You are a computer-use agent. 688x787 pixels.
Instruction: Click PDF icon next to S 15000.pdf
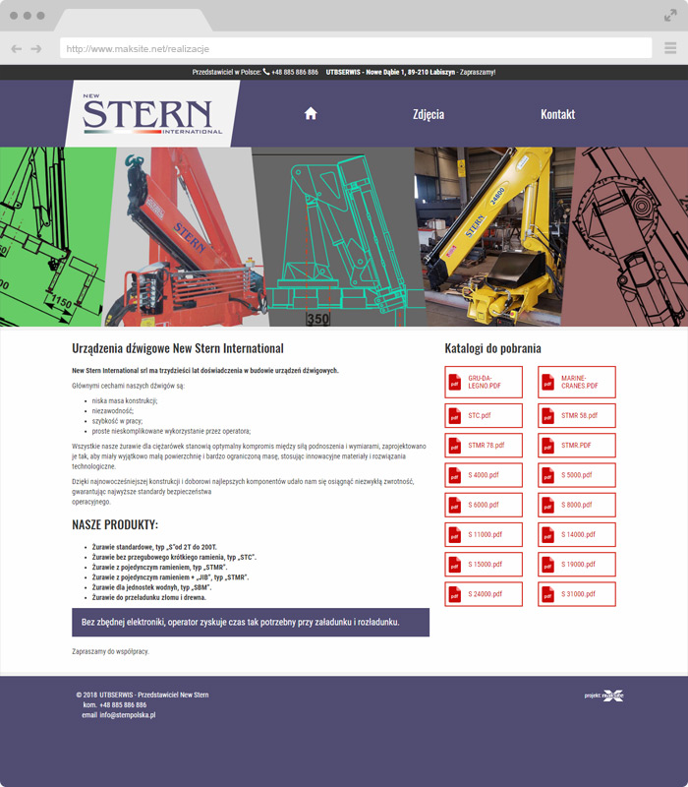pyautogui.click(x=455, y=564)
